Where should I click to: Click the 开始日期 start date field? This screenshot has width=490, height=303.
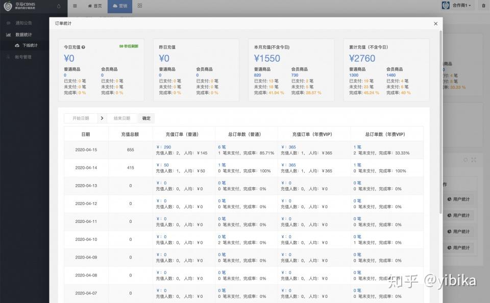(x=81, y=118)
